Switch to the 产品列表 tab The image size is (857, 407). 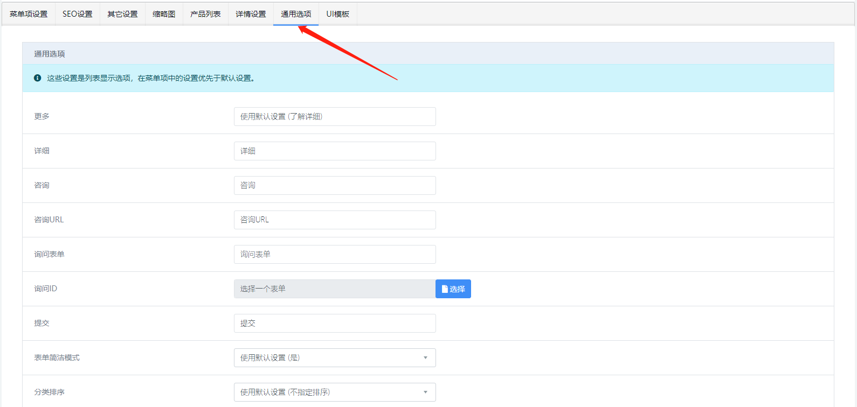point(205,14)
